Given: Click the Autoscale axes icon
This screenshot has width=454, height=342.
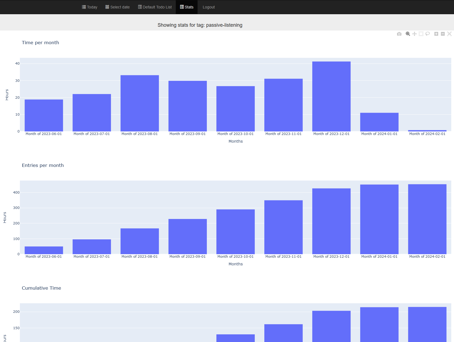Looking at the screenshot, I should [x=449, y=34].
